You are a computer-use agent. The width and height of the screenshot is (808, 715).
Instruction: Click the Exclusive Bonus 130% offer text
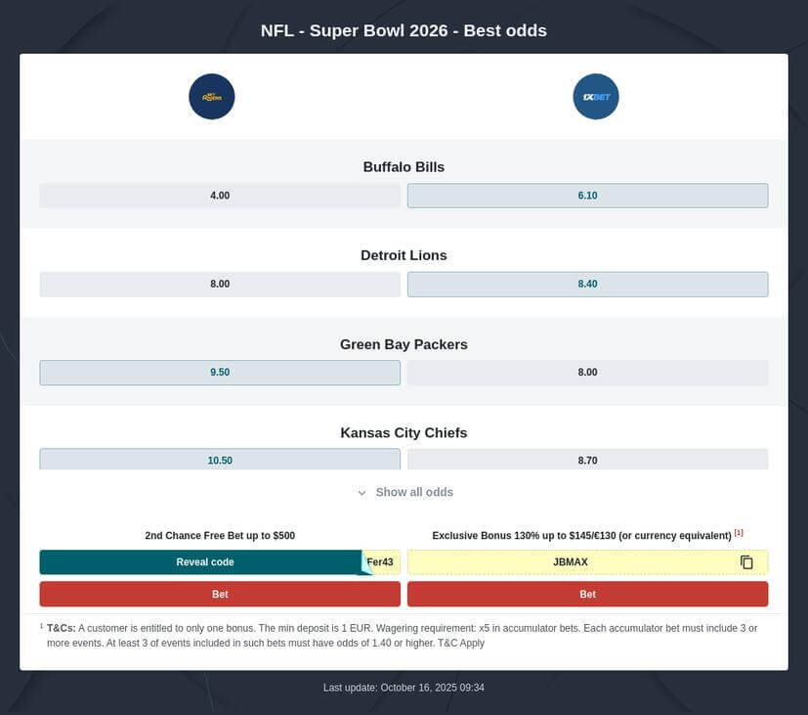581,536
